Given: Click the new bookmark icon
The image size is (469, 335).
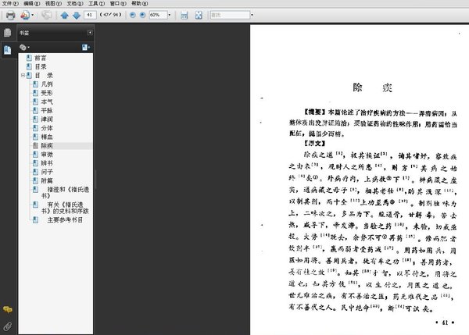Looking at the screenshot, I should coord(86,48).
